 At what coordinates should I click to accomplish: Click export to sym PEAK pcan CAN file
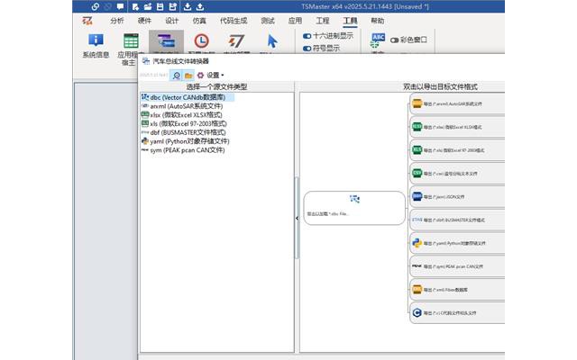(x=457, y=266)
